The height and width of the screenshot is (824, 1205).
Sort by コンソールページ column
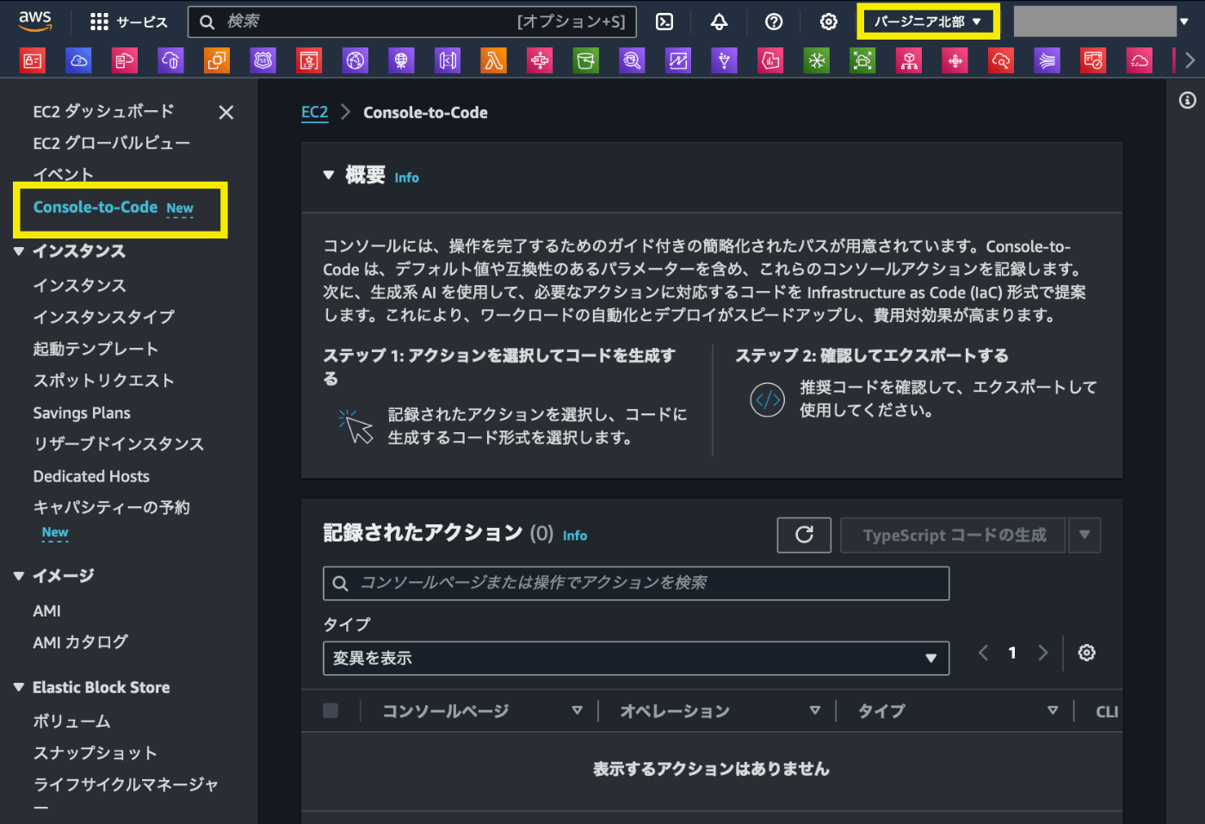[578, 710]
